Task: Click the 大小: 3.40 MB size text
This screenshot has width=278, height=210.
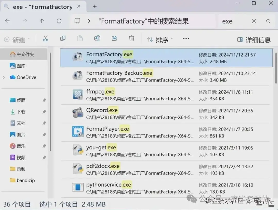Action: [x=213, y=80]
